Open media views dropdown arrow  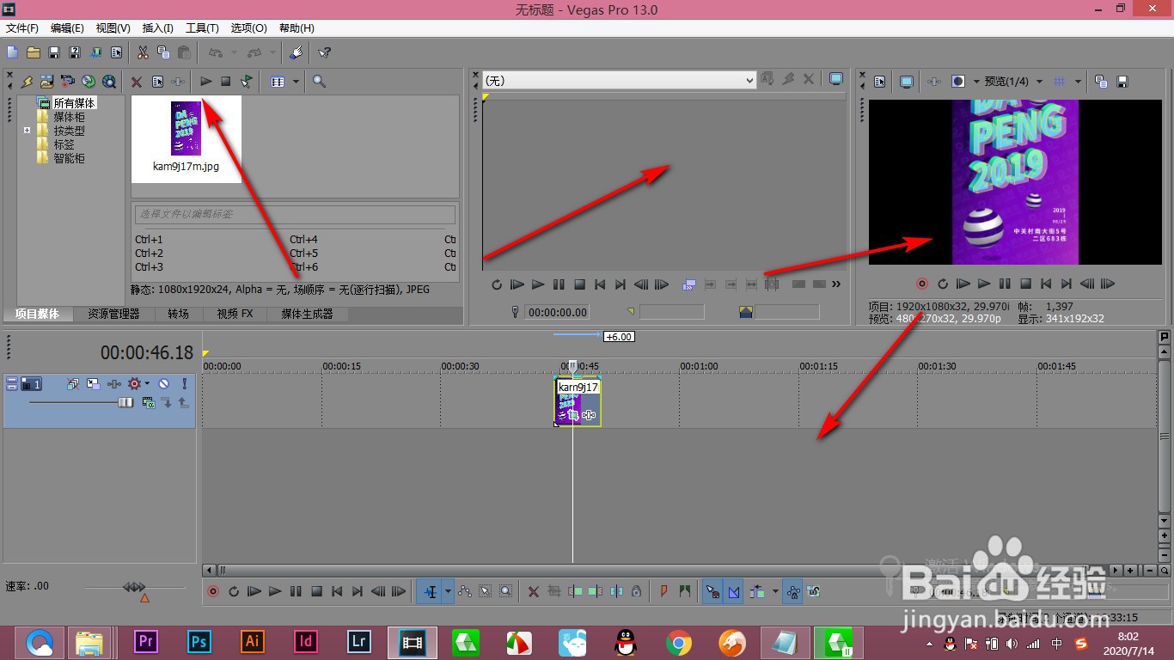coord(296,82)
